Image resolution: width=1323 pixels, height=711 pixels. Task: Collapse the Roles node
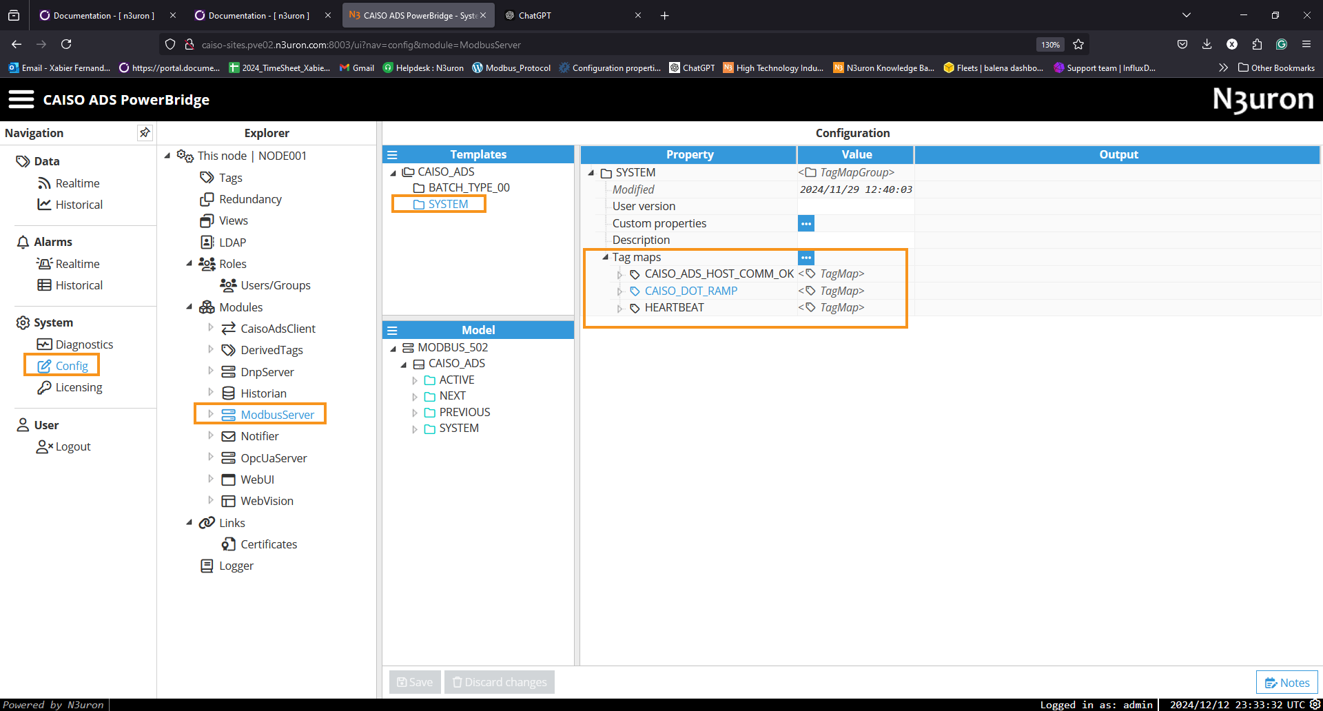coord(189,263)
